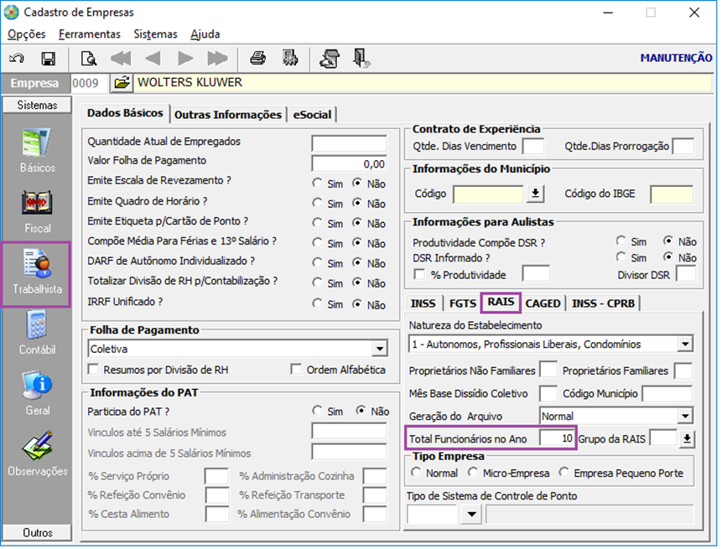This screenshot has height=549, width=722.
Task: Select Micro-Empresa company type
Action: [x=473, y=473]
